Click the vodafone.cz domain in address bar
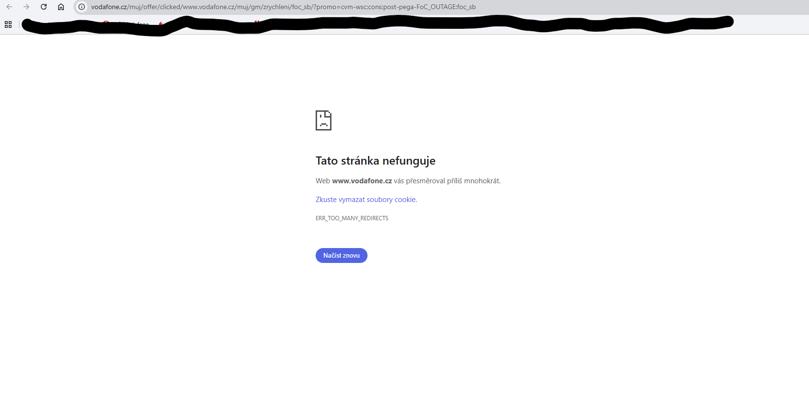The height and width of the screenshot is (404, 809). pos(109,7)
